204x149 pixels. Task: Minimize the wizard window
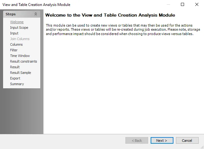click(x=168, y=4)
